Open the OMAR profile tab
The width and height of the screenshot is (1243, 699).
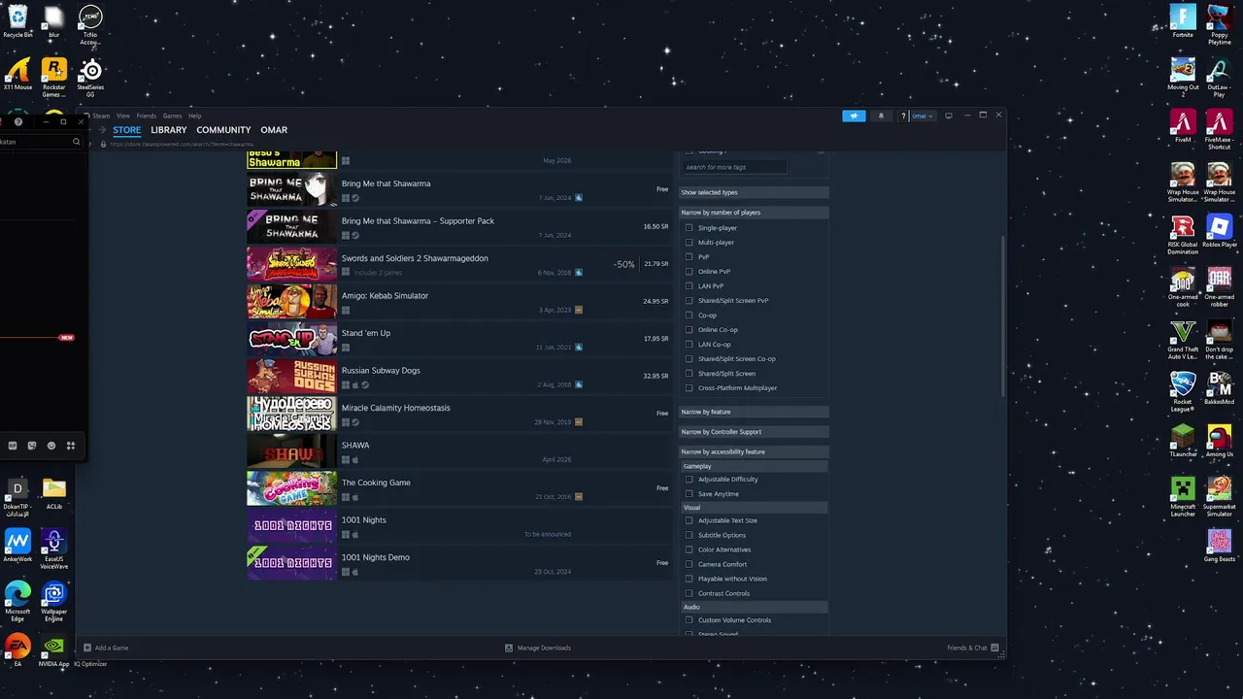pyautogui.click(x=274, y=130)
